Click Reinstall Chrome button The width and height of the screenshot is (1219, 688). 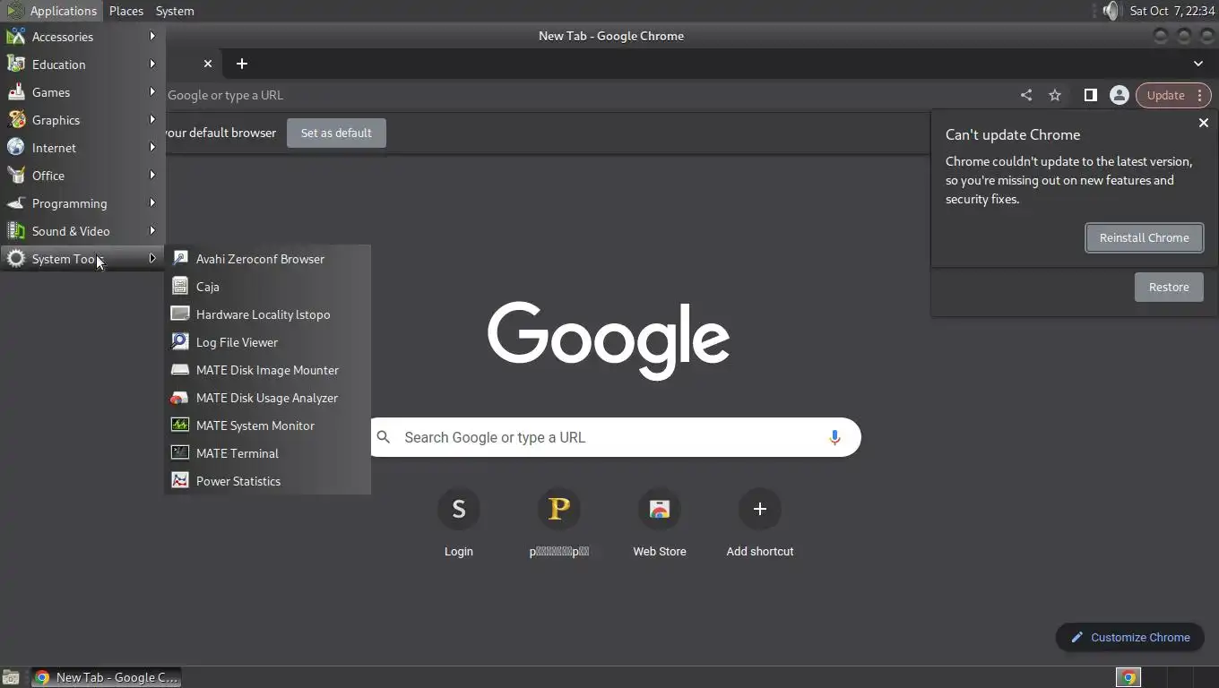[x=1145, y=237]
